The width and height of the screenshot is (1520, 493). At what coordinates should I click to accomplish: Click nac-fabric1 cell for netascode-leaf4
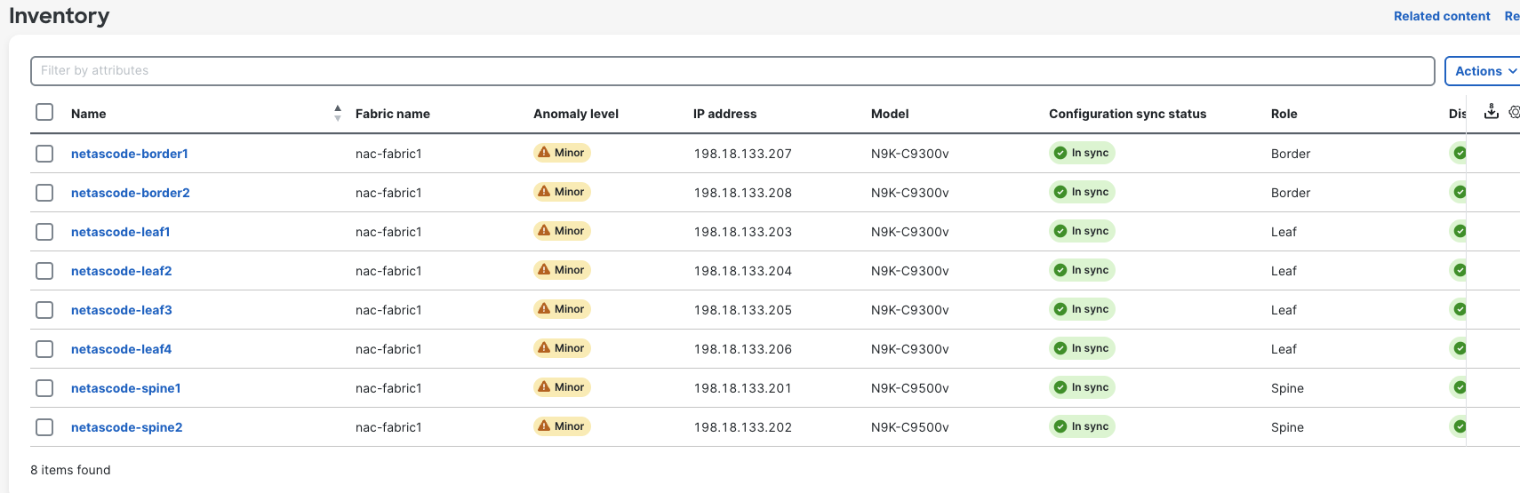(388, 349)
